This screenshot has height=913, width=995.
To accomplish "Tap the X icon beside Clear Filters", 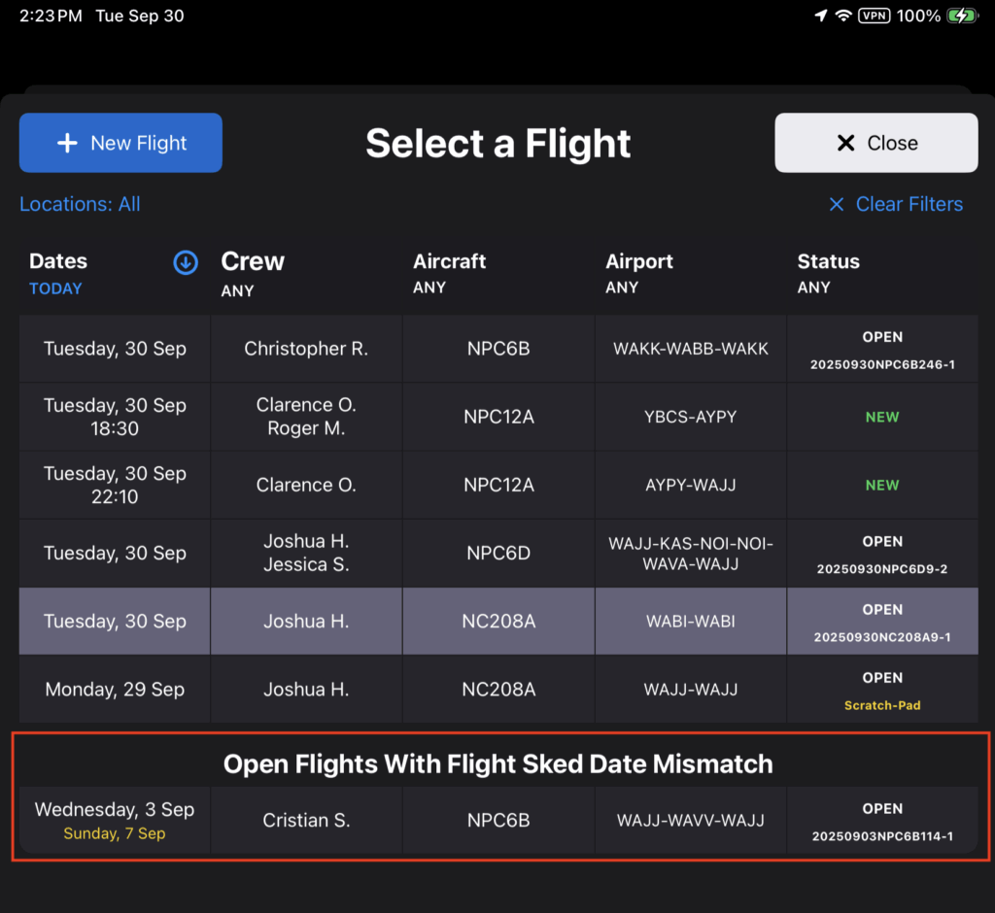I will click(x=836, y=205).
